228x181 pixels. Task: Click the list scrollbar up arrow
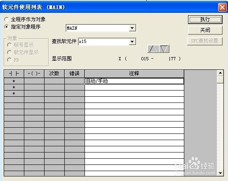pos(220,73)
